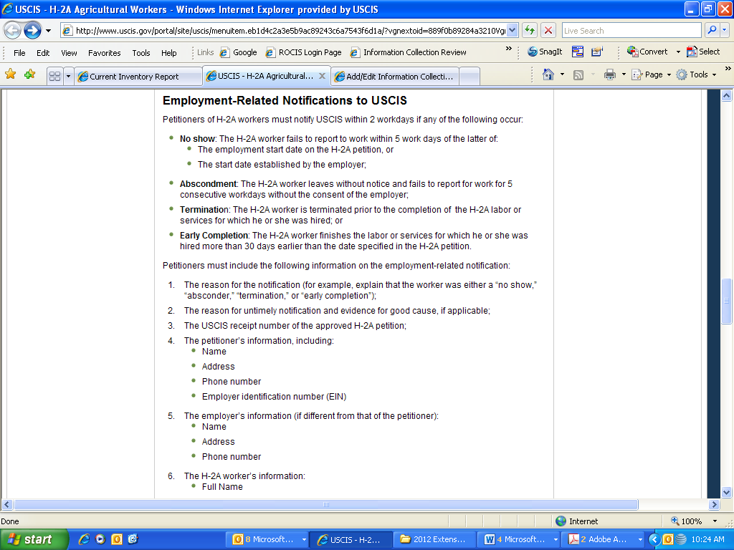Click the 100% zoom level button
The width and height of the screenshot is (734, 550).
coord(686,521)
